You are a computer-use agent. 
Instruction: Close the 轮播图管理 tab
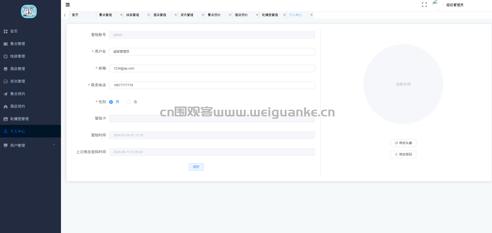tap(284, 15)
